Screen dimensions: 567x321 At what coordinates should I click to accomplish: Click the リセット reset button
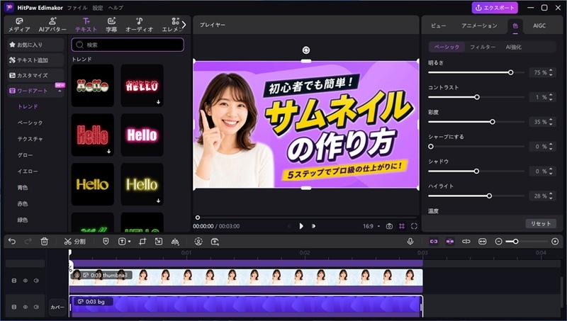click(541, 223)
